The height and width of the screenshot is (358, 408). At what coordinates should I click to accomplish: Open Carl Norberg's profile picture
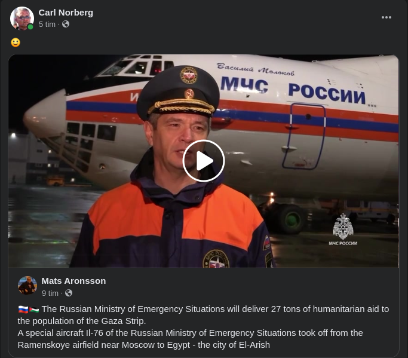tap(22, 19)
